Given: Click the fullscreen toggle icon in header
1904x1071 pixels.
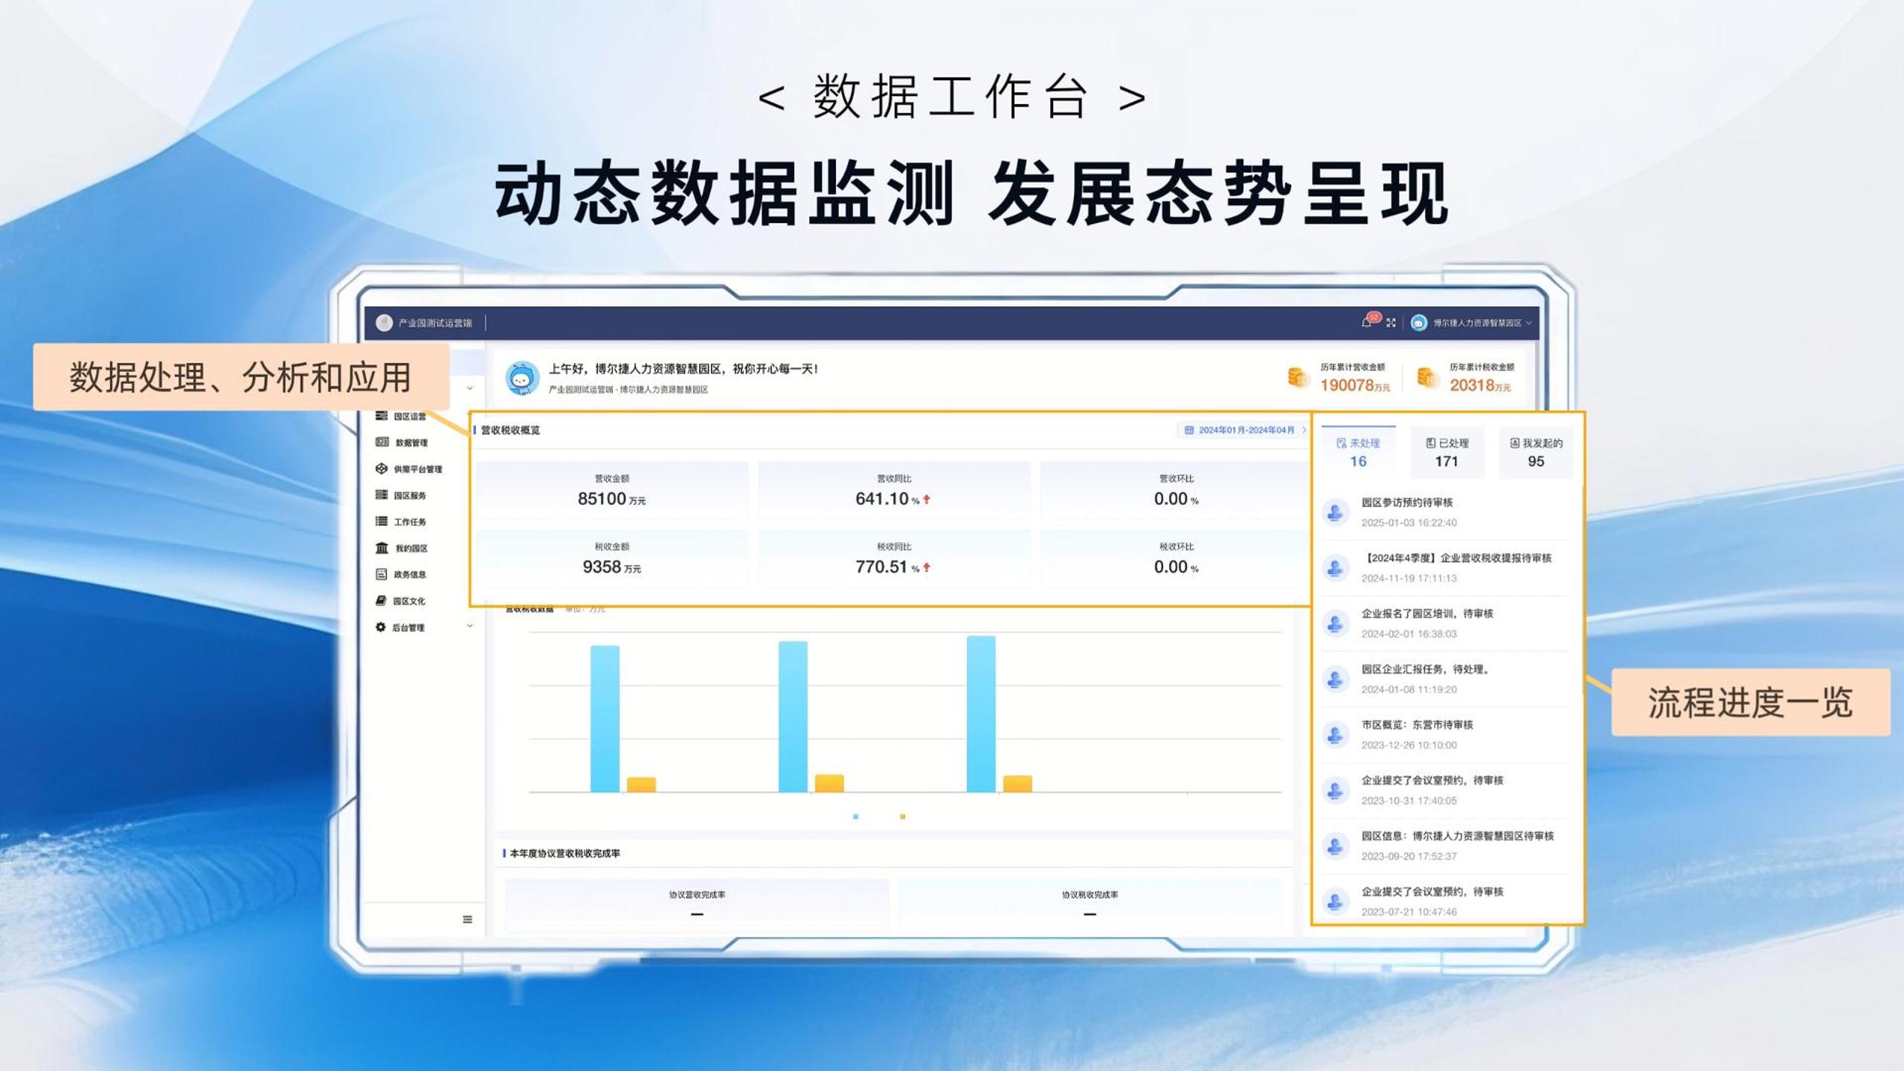Looking at the screenshot, I should (1391, 323).
